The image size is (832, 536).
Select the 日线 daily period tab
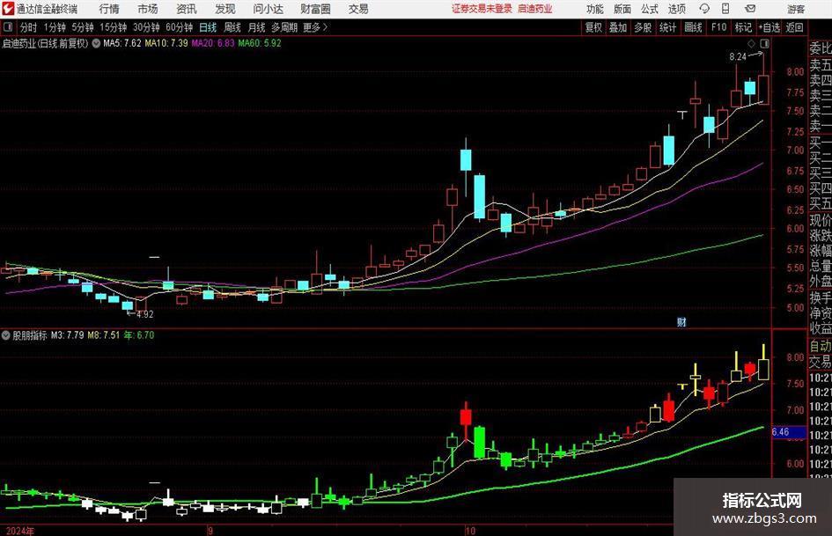pyautogui.click(x=208, y=27)
